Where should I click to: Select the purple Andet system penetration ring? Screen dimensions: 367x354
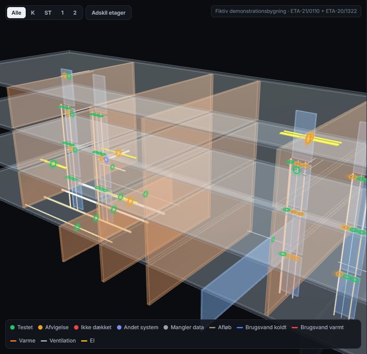pos(106,160)
